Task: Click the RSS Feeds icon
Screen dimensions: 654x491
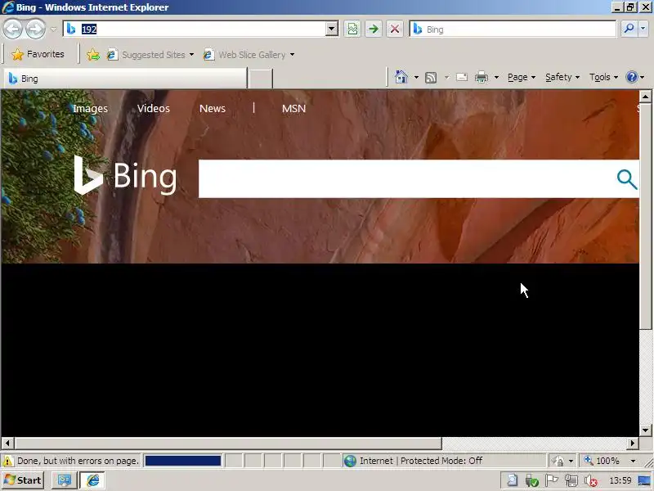Action: click(431, 77)
